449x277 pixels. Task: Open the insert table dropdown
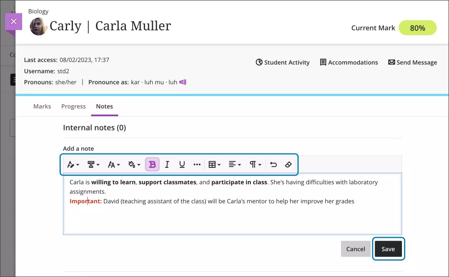(x=214, y=164)
